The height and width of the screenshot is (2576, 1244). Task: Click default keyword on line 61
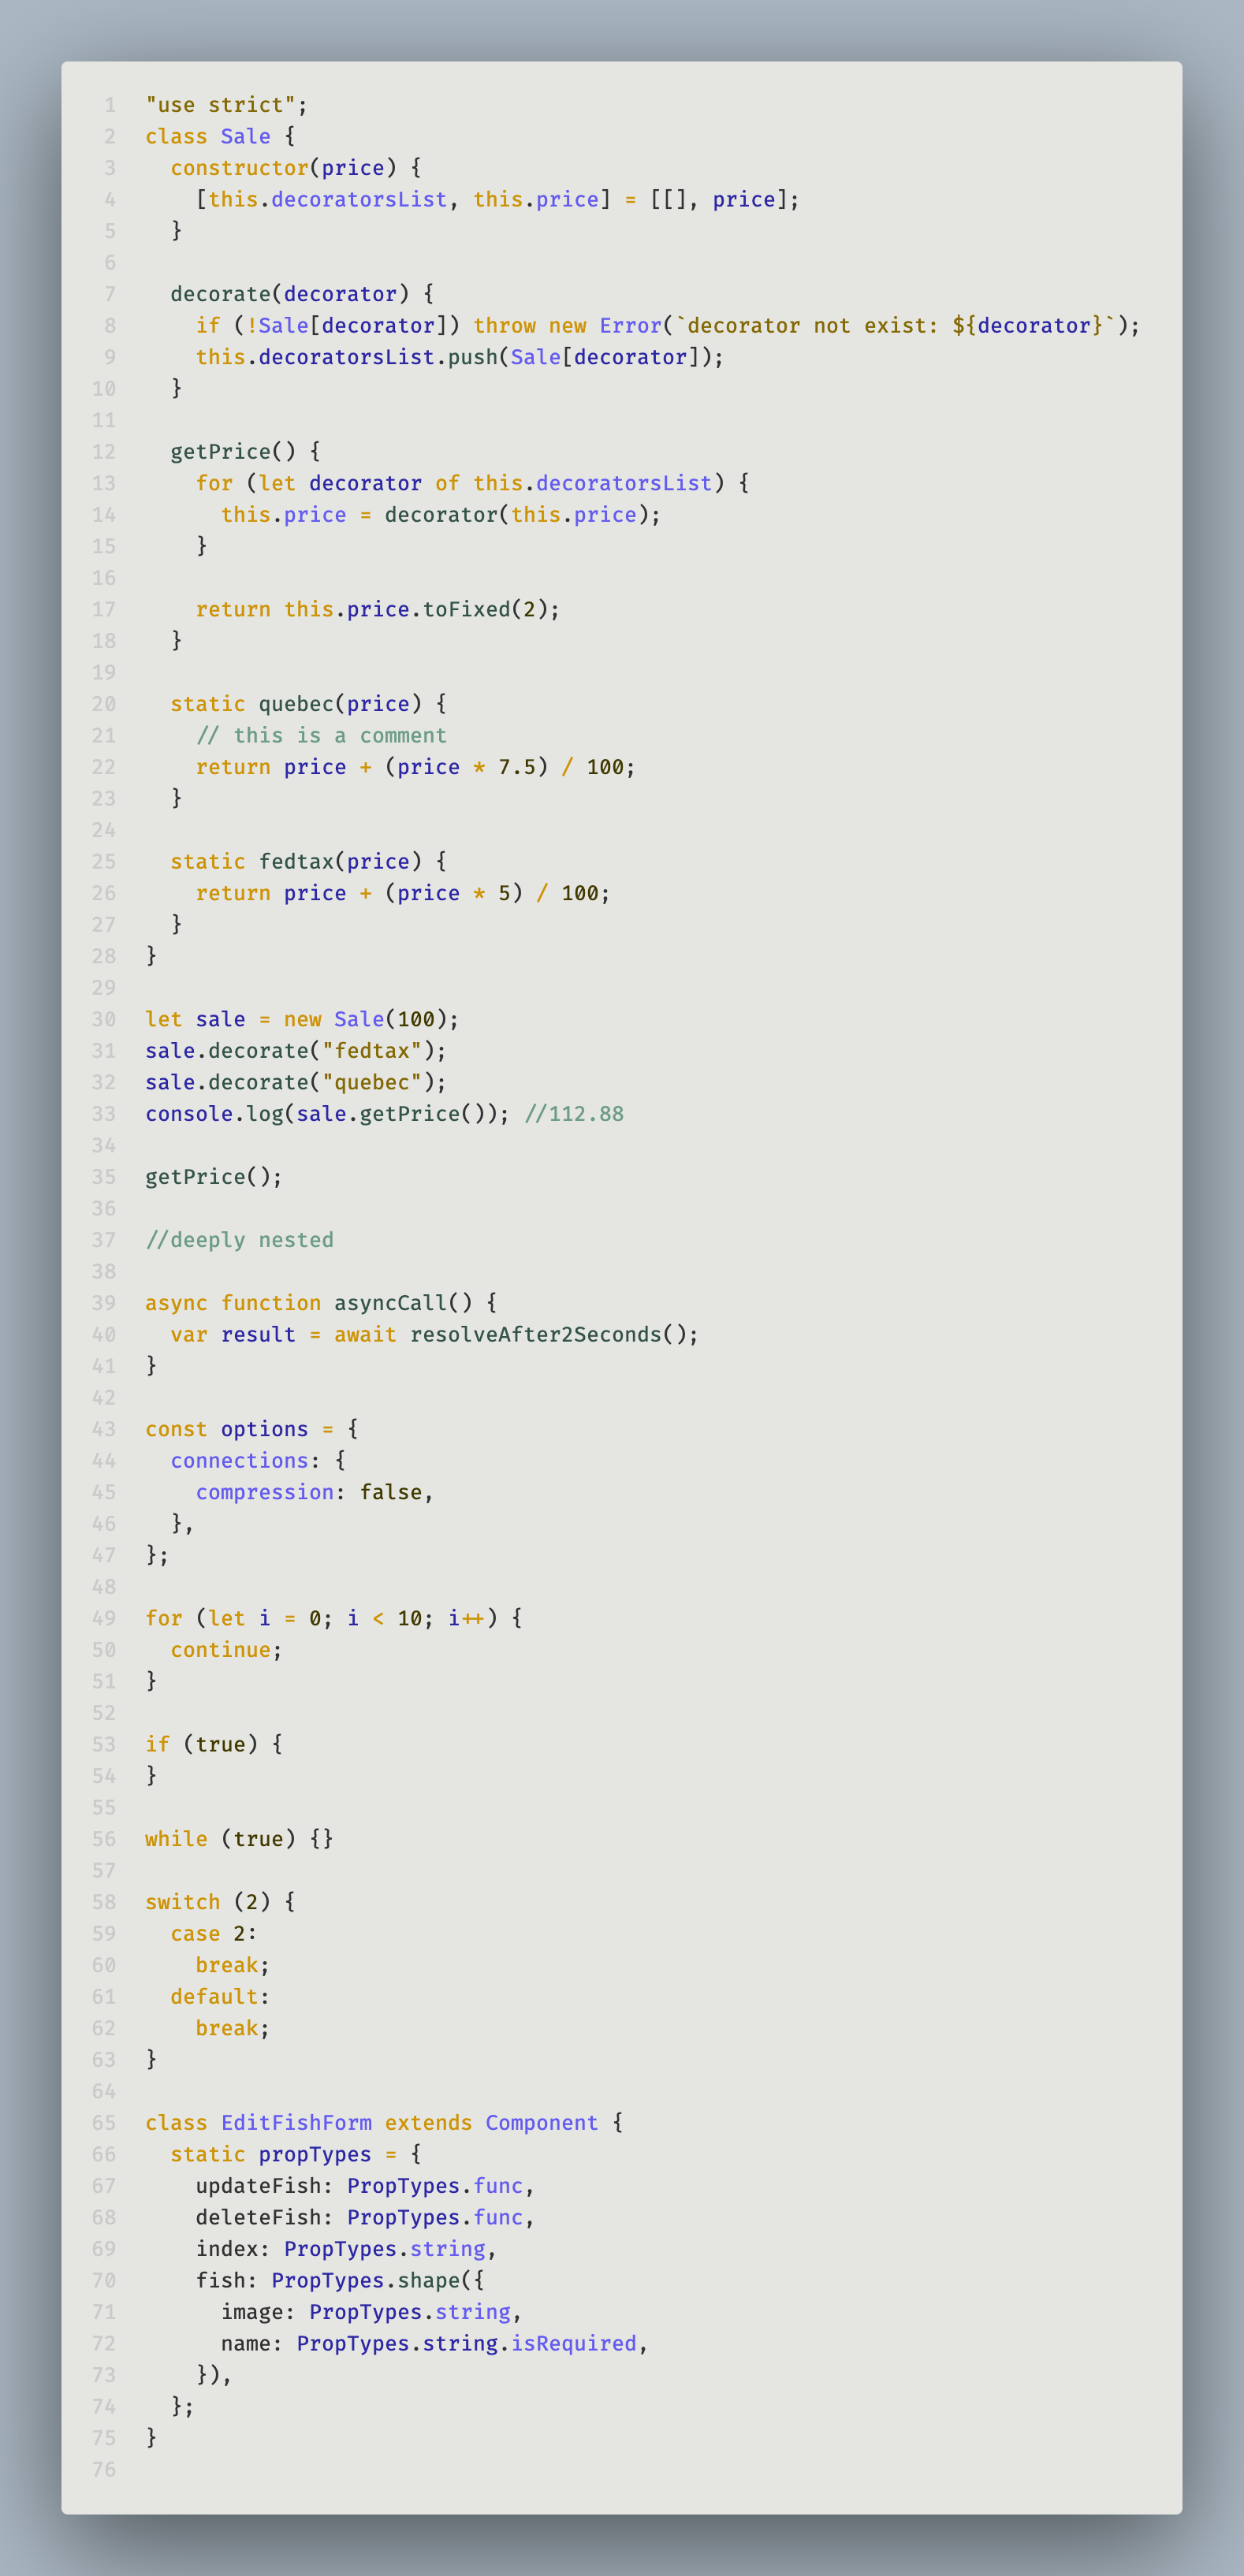[214, 1996]
